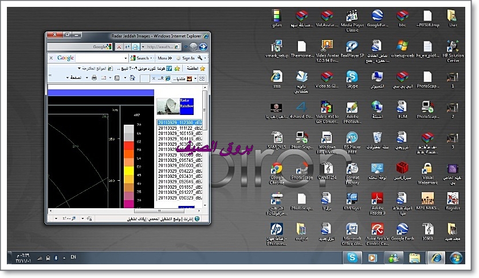Click EN language indicator in system tray
The width and height of the screenshot is (479, 278).
[73, 257]
